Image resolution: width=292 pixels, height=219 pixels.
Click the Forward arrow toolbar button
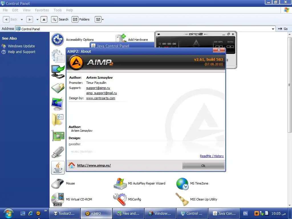[30, 19]
